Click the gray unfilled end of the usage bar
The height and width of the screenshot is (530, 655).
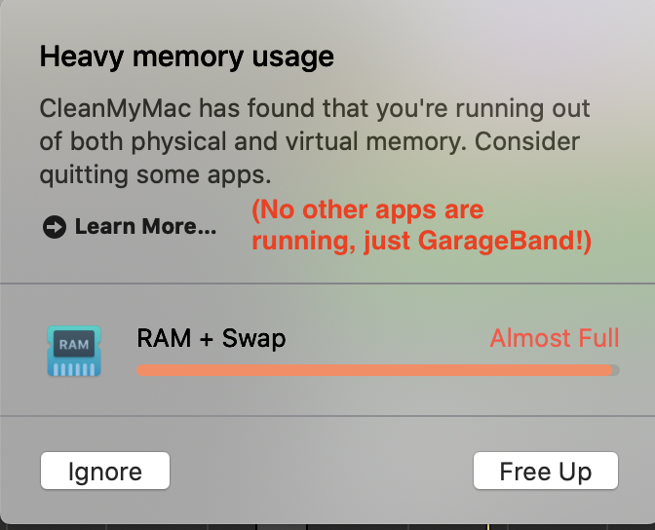[x=616, y=370]
